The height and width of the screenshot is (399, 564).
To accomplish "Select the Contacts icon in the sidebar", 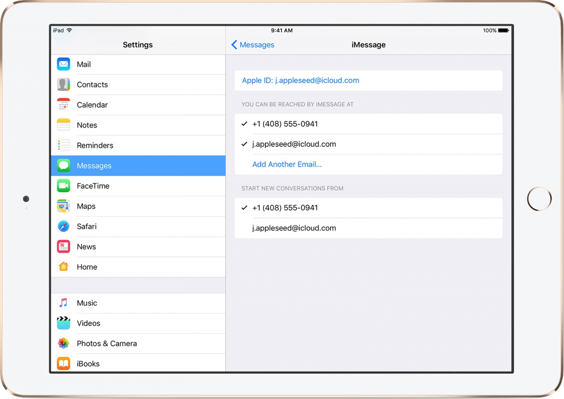I will click(63, 85).
